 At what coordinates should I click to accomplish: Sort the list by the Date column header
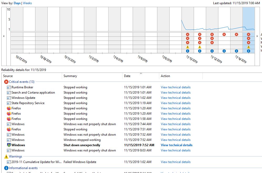pyautogui.click(x=141, y=76)
